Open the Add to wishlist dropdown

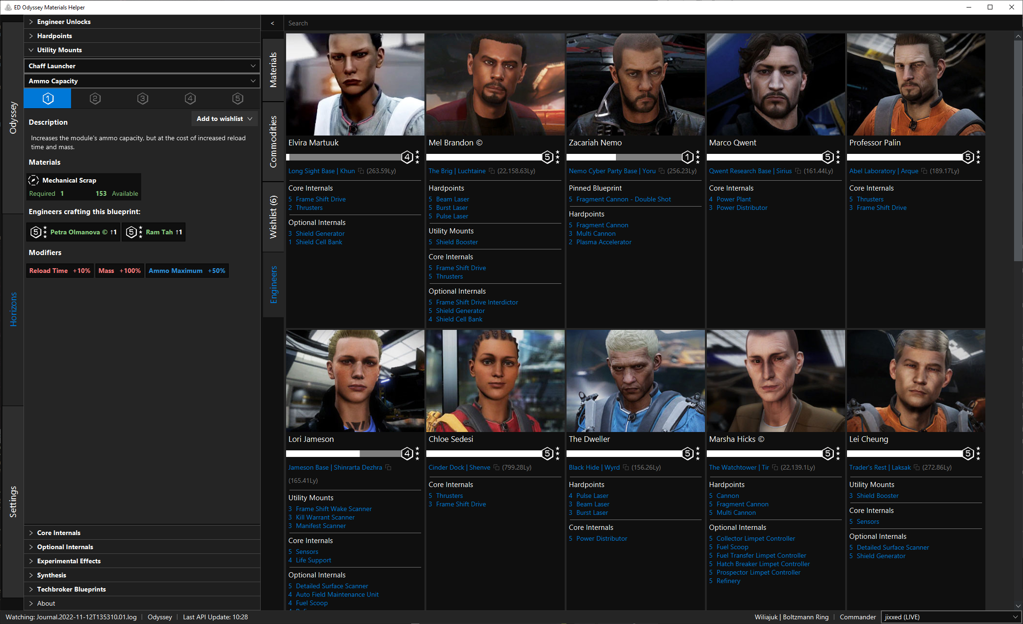tap(224, 119)
